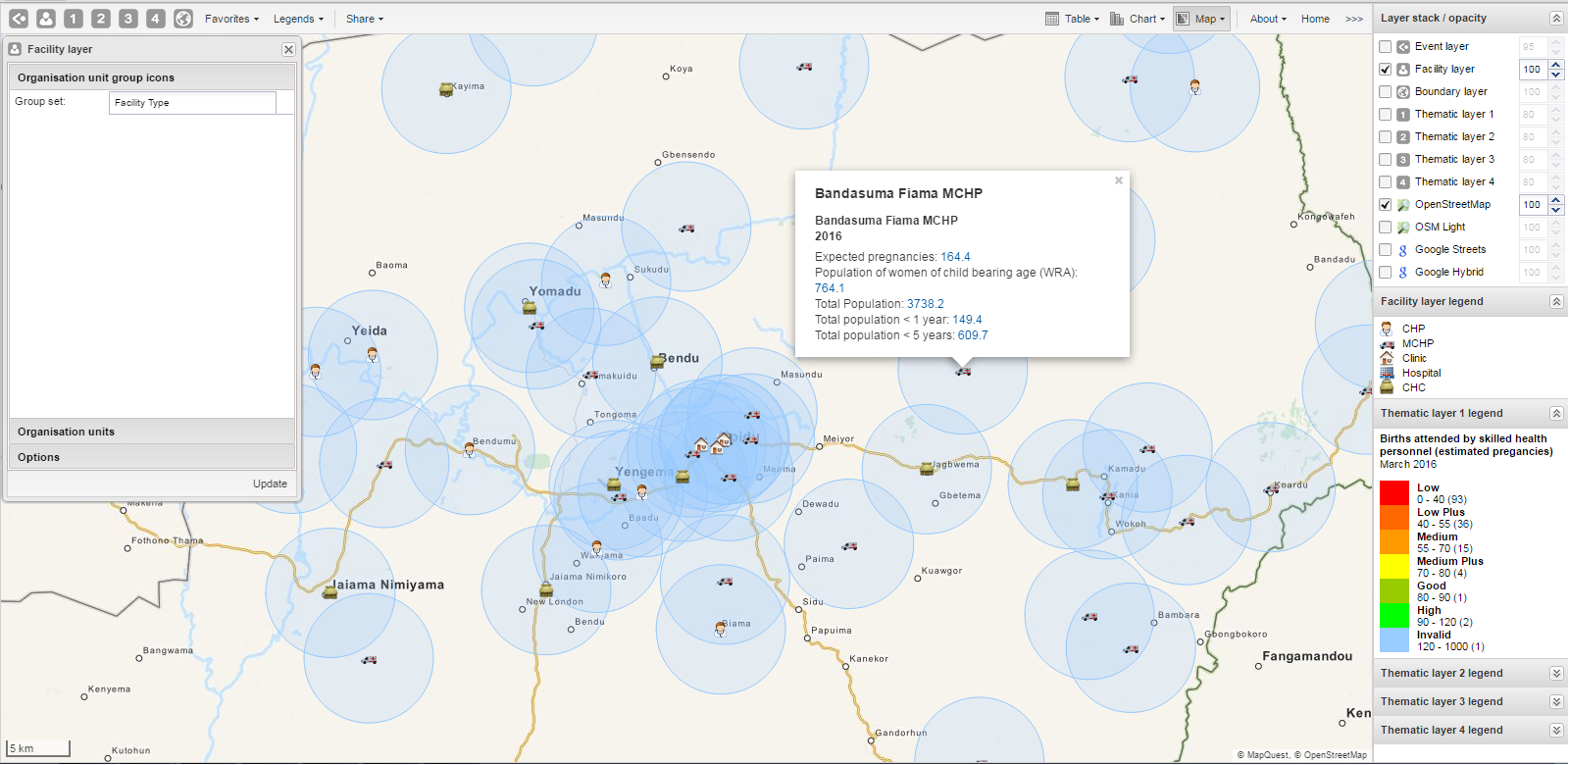Enable the Thematic layer 3 checkbox
Image resolution: width=1569 pixels, height=765 pixels.
[1385, 160]
